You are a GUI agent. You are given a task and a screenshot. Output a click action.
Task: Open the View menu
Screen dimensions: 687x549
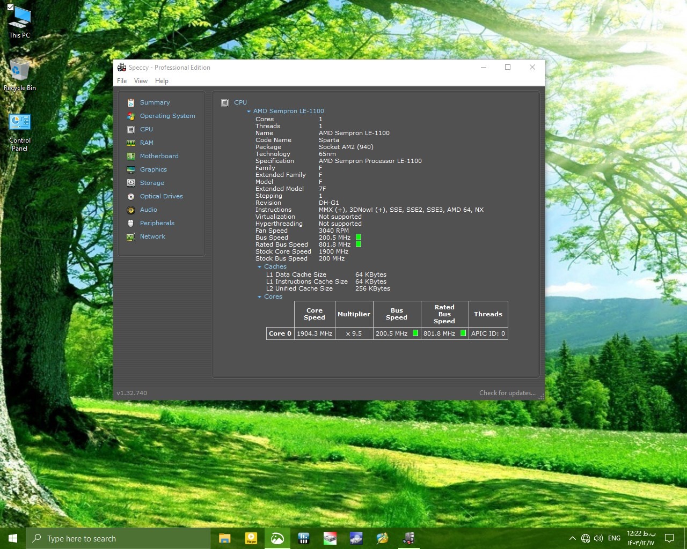141,81
